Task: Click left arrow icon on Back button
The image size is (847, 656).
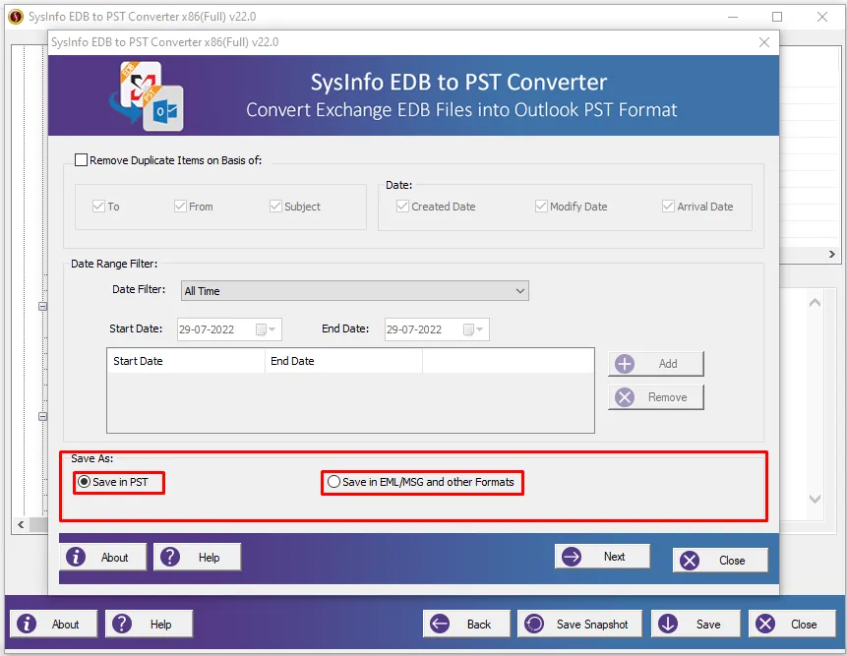Action: click(x=440, y=624)
